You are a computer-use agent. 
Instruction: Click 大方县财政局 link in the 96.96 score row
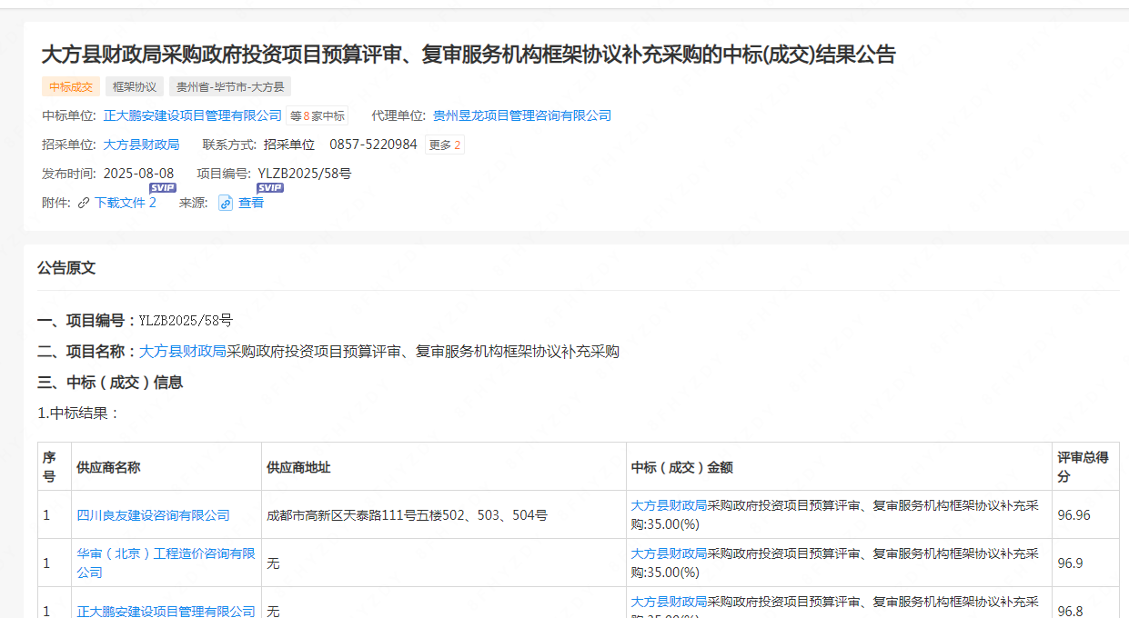pos(669,505)
